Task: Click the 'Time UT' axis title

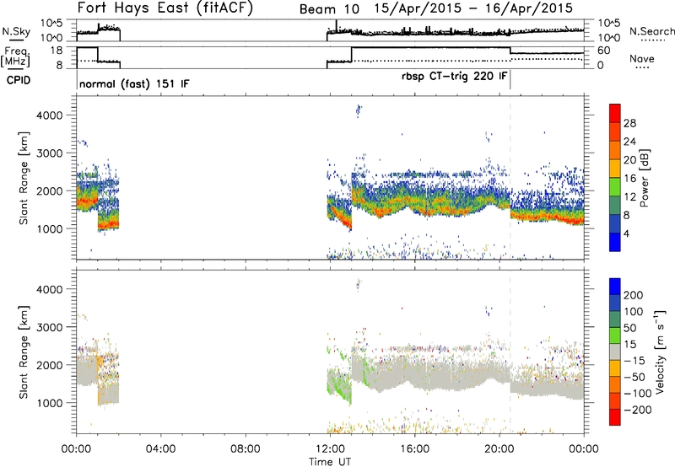Action: pos(330,462)
